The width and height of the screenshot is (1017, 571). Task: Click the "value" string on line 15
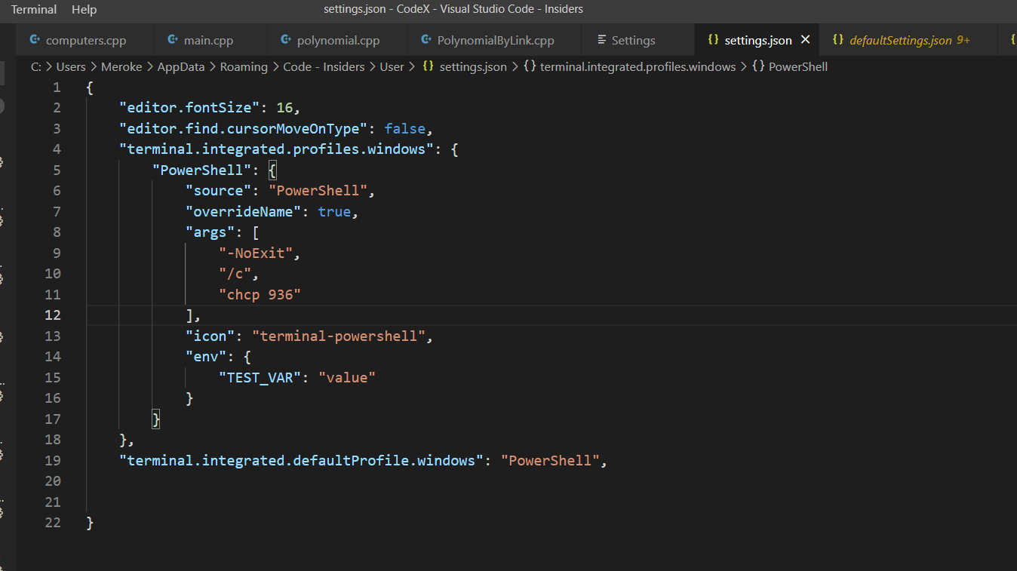click(347, 378)
